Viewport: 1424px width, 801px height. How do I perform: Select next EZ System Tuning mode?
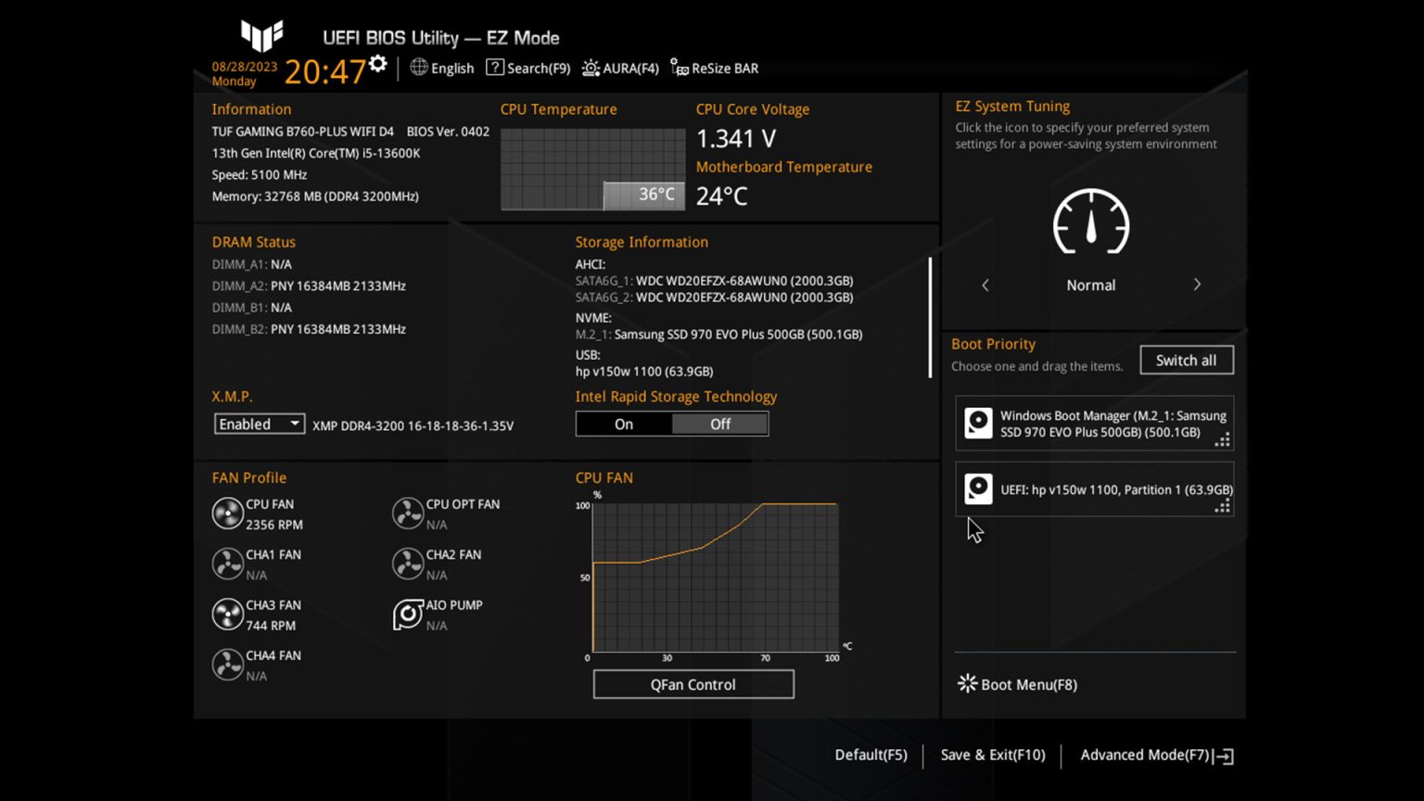pos(1197,285)
